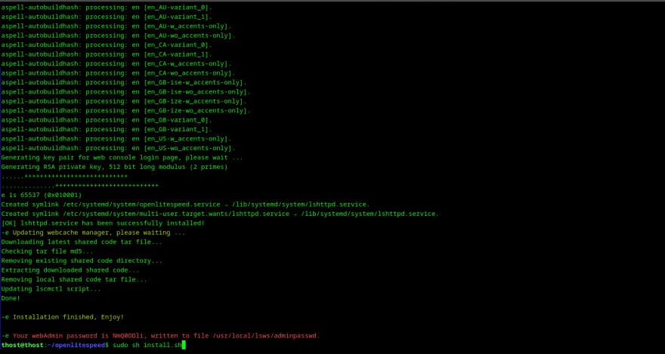Click the '[OK] lshttpd.service has been successfully installed!' line
This screenshot has width=665, height=354.
(x=103, y=223)
